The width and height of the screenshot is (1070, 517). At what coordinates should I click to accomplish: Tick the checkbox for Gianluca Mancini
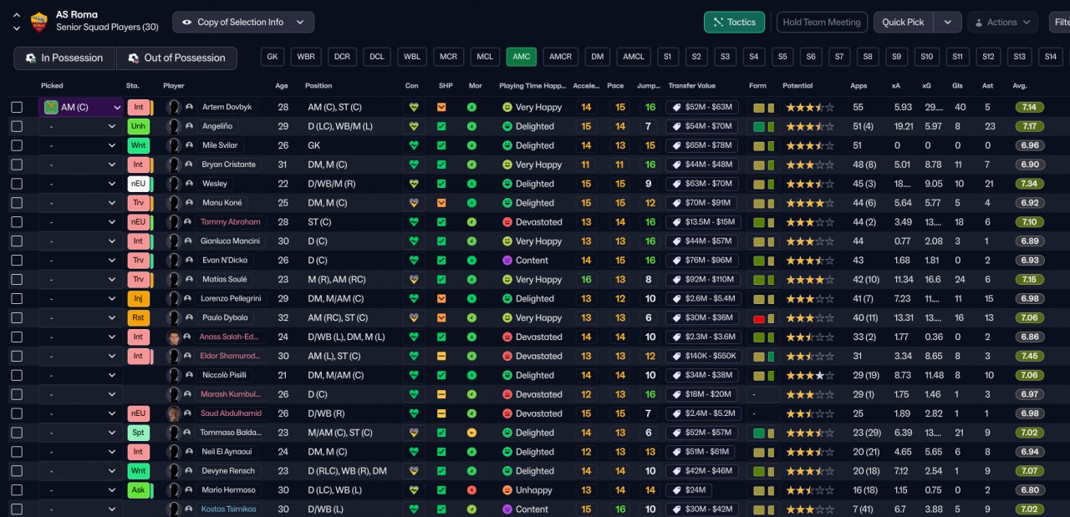click(17, 241)
